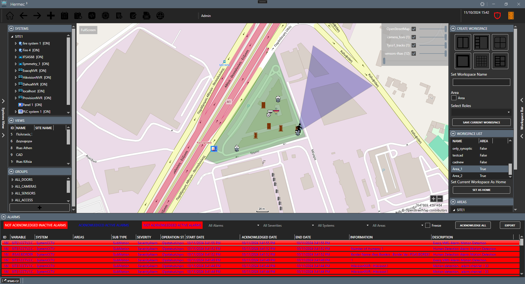Enable the Freeze checkbox in alarms

[x=428, y=226]
